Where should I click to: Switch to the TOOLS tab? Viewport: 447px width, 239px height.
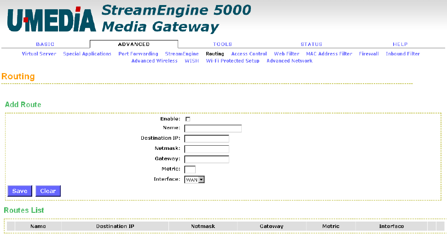pos(222,44)
